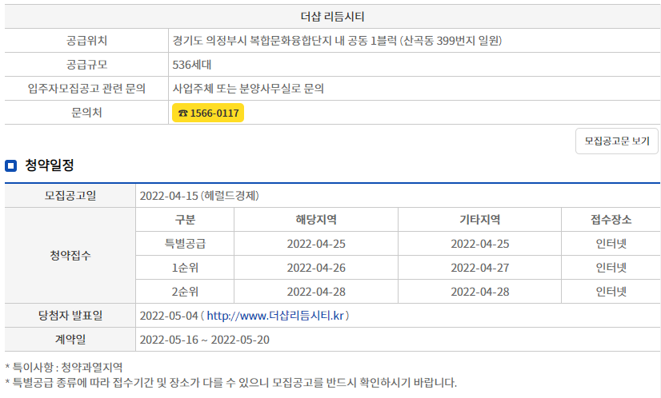Select the 2022-05-16 ~ 2022-05-20 contract period
This screenshot has height=398, width=661.
click(x=204, y=340)
